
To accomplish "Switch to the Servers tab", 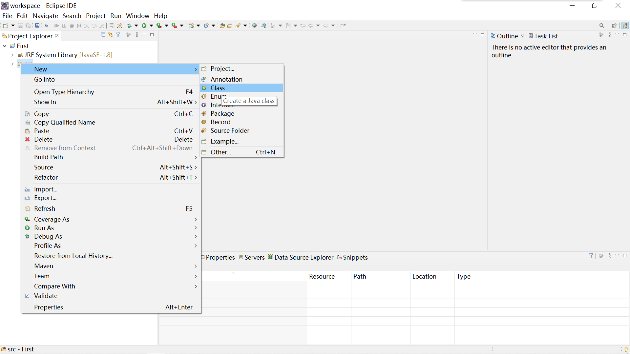I will click(252, 257).
